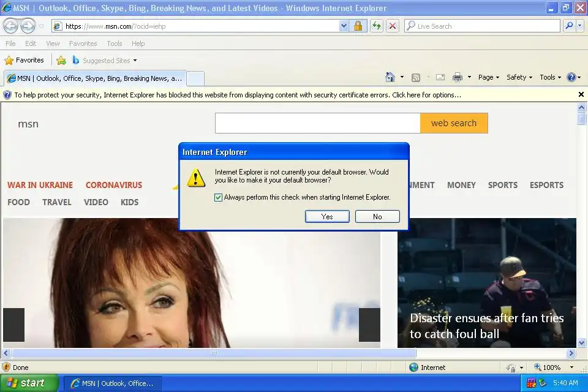588x392 pixels.
Task: Click the Refresh page icon
Action: point(377,26)
